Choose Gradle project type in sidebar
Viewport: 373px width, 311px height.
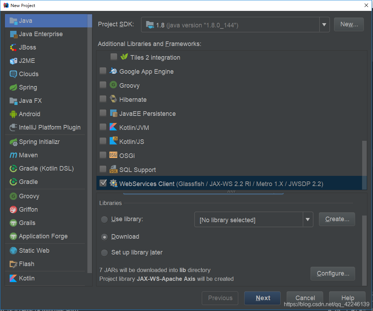(46, 182)
